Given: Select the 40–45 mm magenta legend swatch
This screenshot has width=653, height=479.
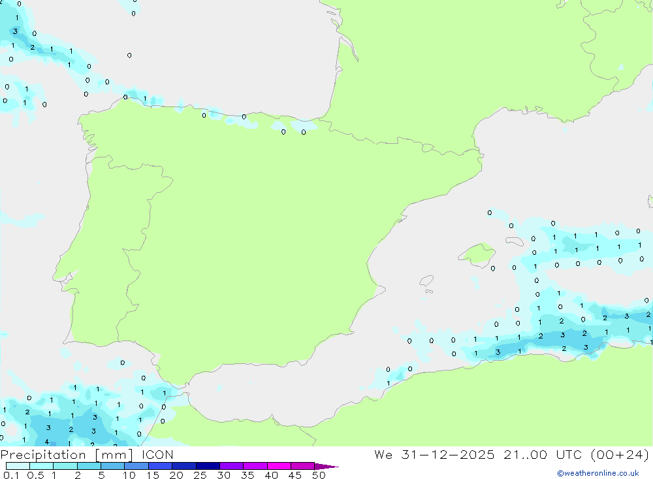Looking at the screenshot, I should coord(279,466).
